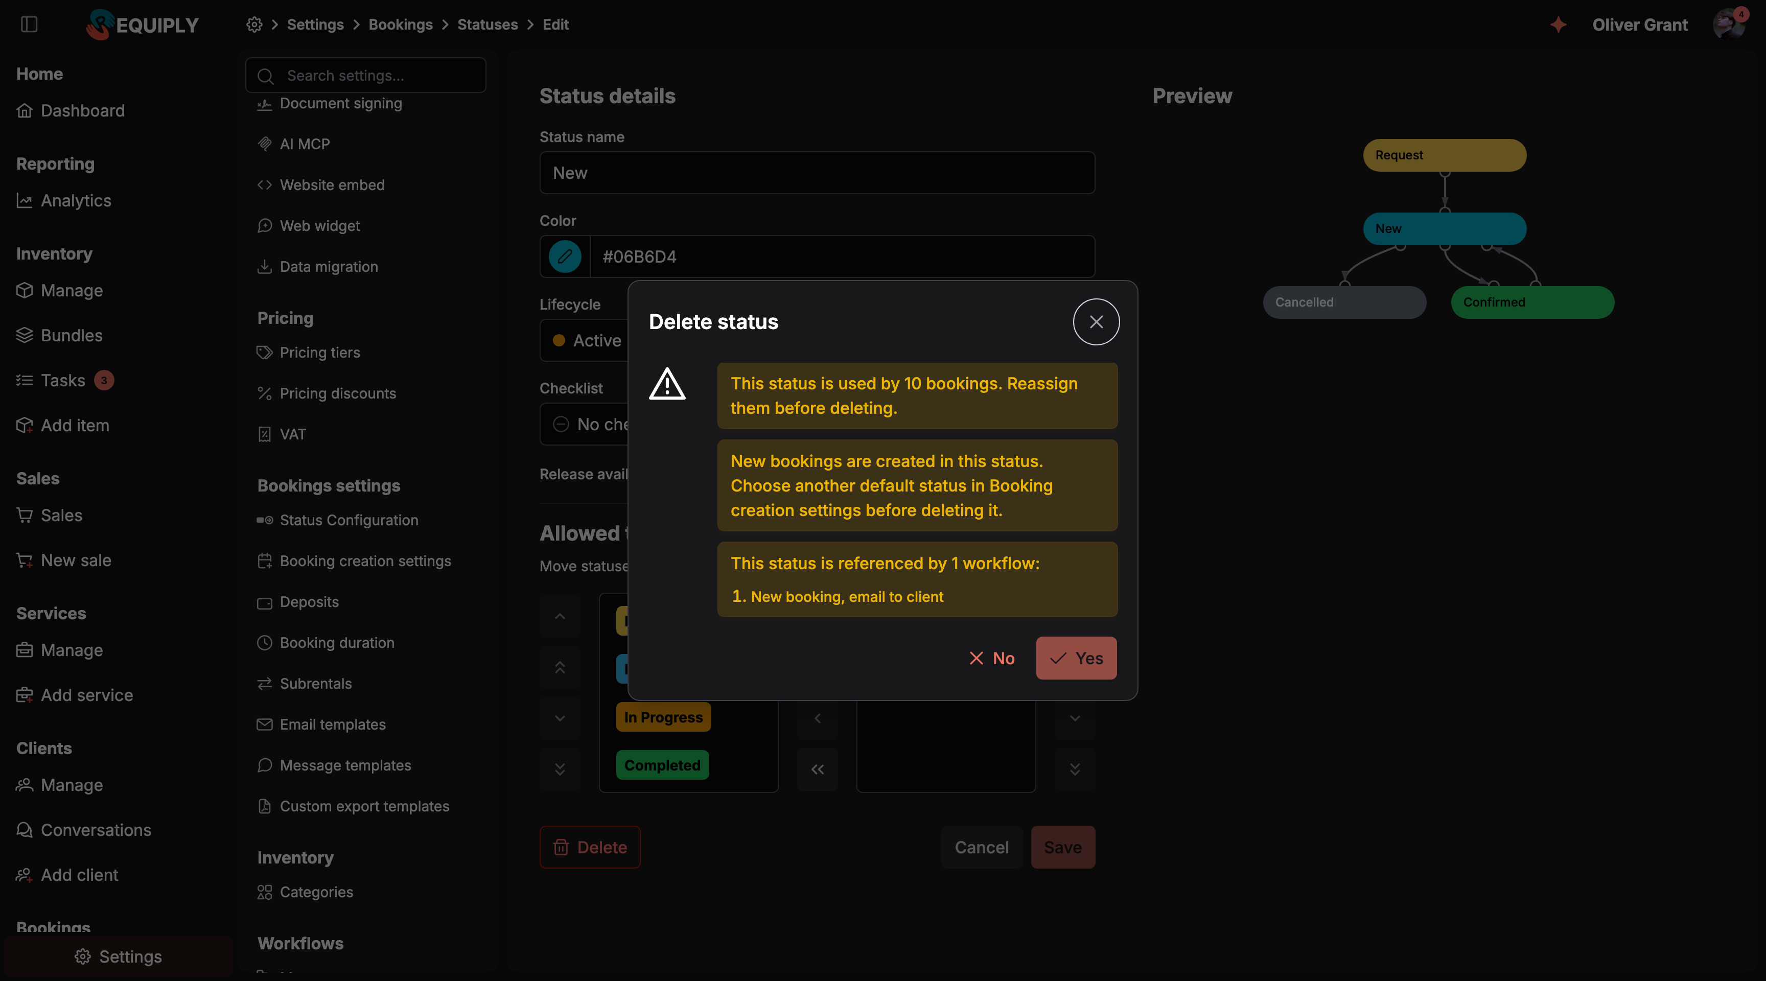This screenshot has height=981, width=1766.
Task: Move the selected status left with the chevron
Action: [x=817, y=718]
